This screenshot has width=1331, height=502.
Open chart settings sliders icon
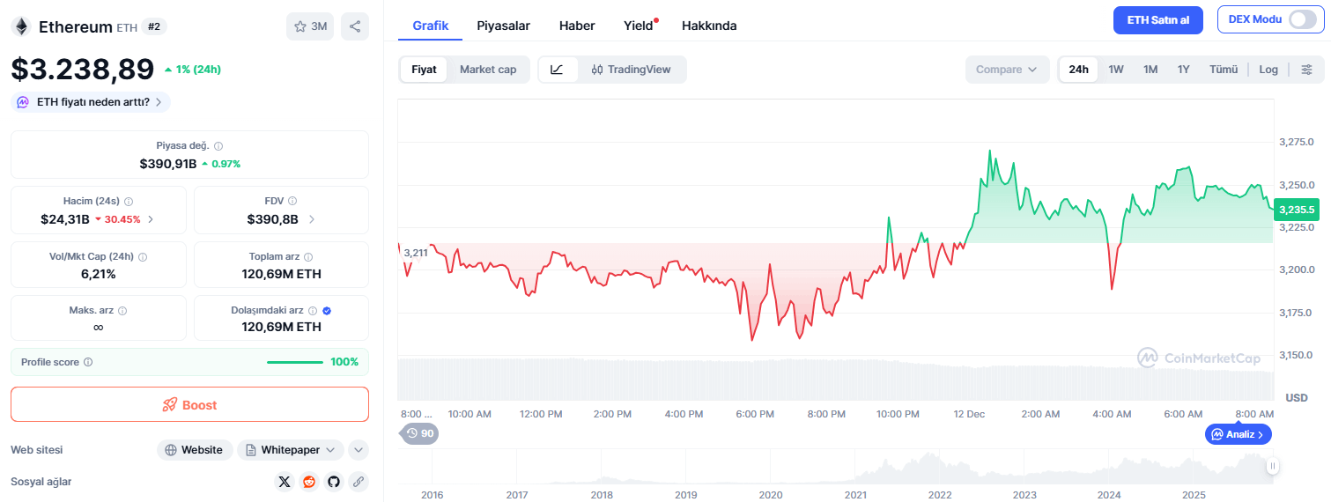click(1306, 70)
